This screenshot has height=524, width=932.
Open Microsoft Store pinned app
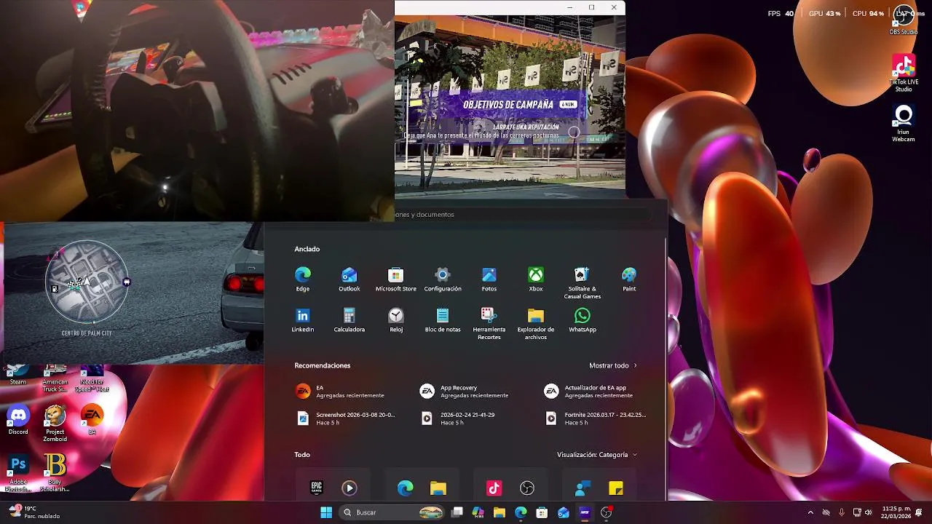tap(396, 279)
